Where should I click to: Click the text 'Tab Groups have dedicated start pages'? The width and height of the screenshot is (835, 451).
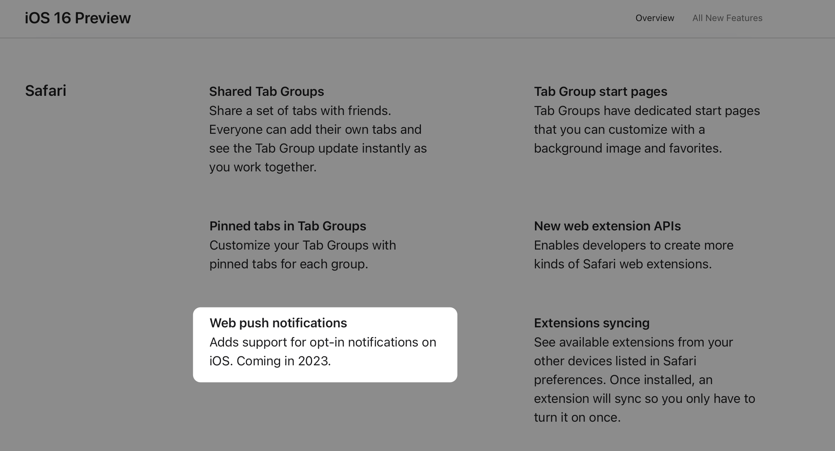[647, 110]
